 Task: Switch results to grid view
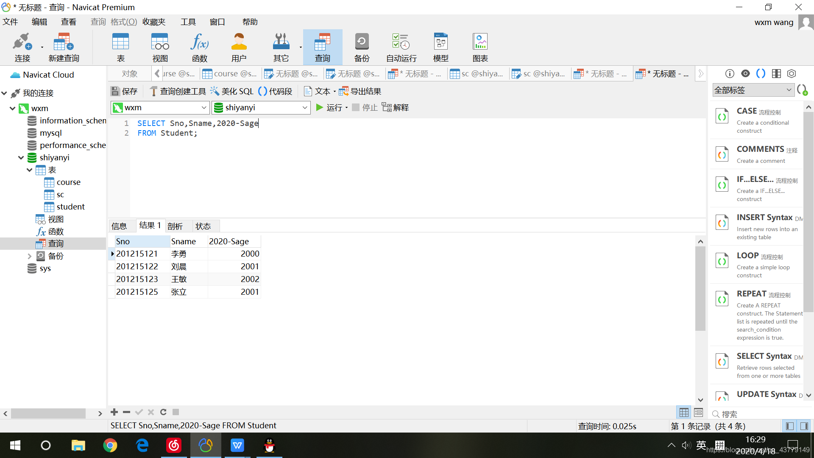(x=684, y=412)
